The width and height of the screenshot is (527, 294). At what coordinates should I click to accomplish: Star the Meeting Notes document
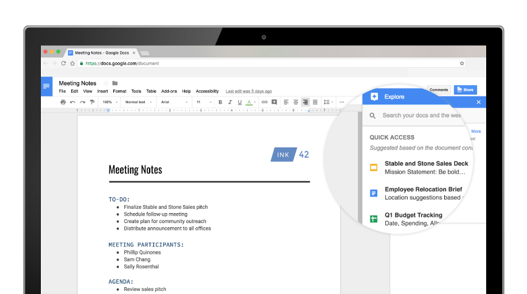click(106, 83)
